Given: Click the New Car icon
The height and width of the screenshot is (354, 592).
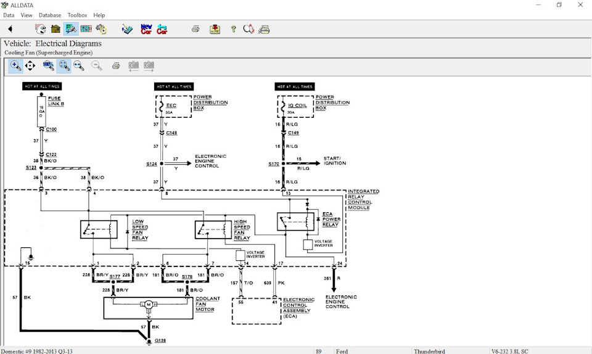Looking at the screenshot, I should coord(146,29).
